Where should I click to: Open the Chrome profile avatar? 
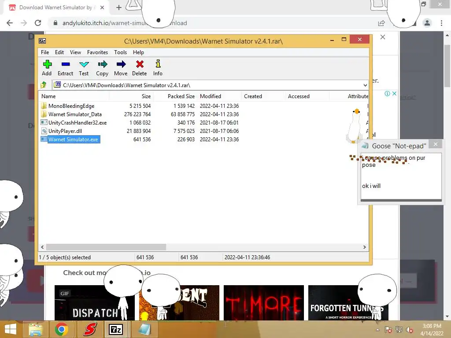pos(427,23)
